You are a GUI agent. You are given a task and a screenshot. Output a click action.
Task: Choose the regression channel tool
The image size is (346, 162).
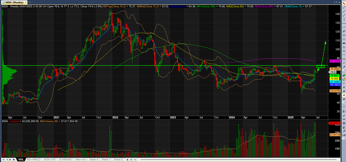tap(344, 31)
